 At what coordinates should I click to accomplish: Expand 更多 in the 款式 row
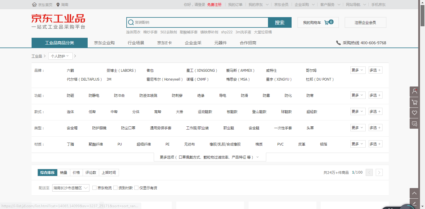(x=358, y=112)
